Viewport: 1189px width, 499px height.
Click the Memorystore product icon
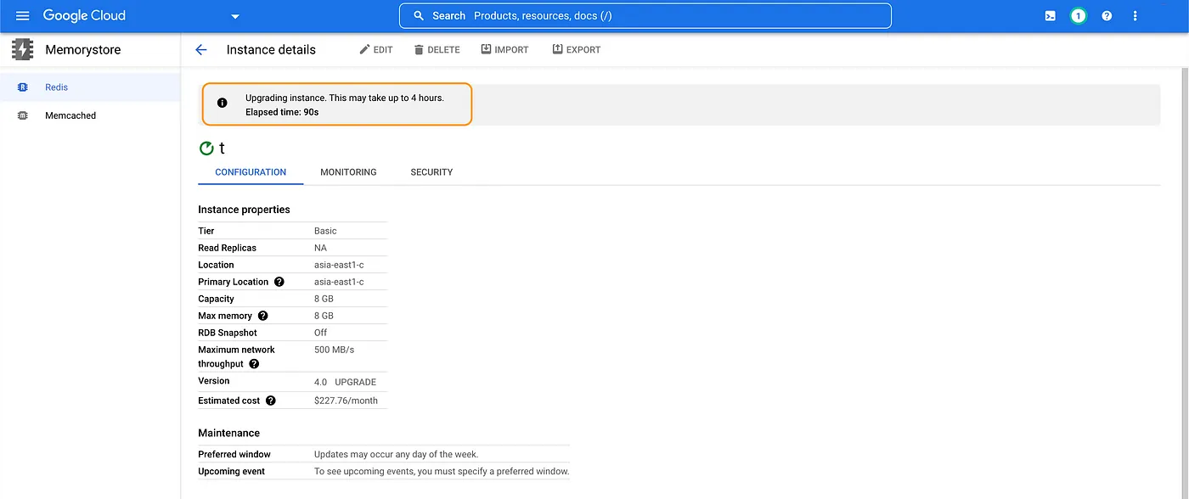pos(23,49)
